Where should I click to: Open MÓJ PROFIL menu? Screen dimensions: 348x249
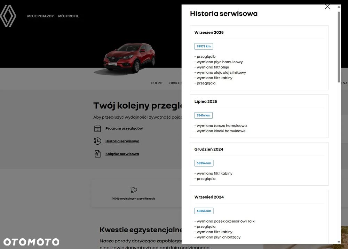[68, 16]
